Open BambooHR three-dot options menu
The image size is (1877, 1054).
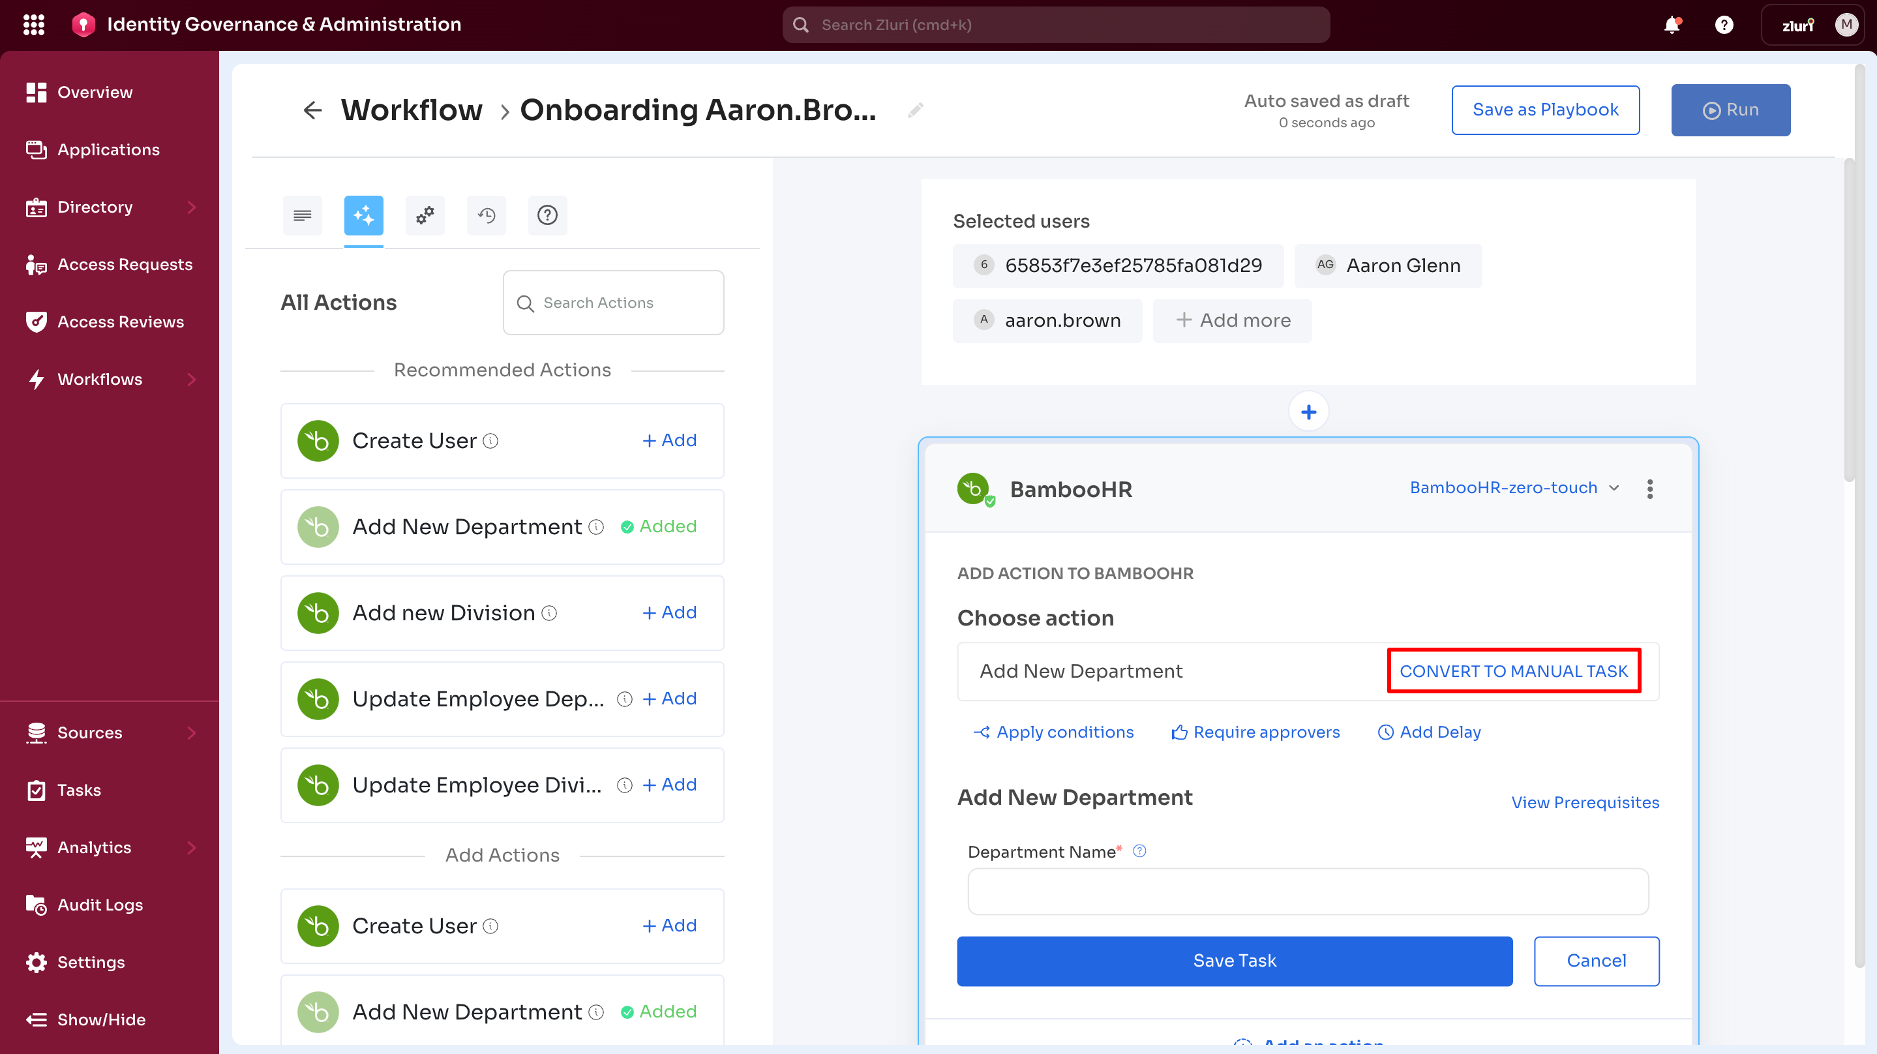[x=1649, y=489]
